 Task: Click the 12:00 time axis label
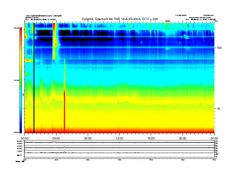[120, 138]
